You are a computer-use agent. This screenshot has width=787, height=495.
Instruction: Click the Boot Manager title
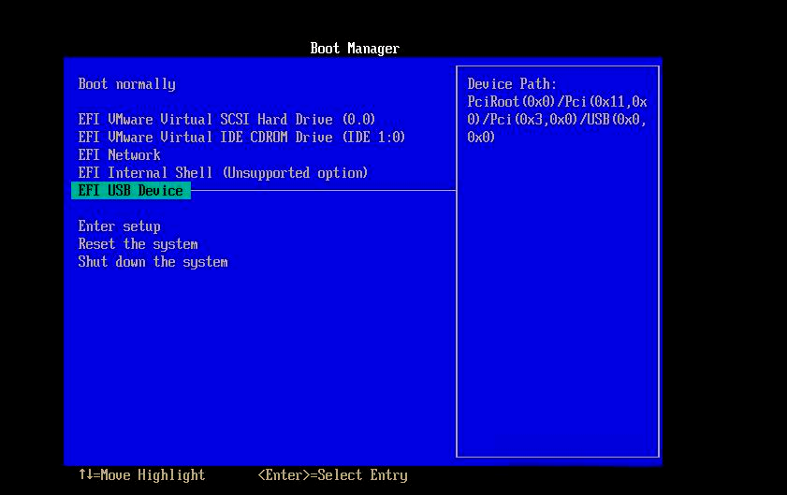[355, 49]
